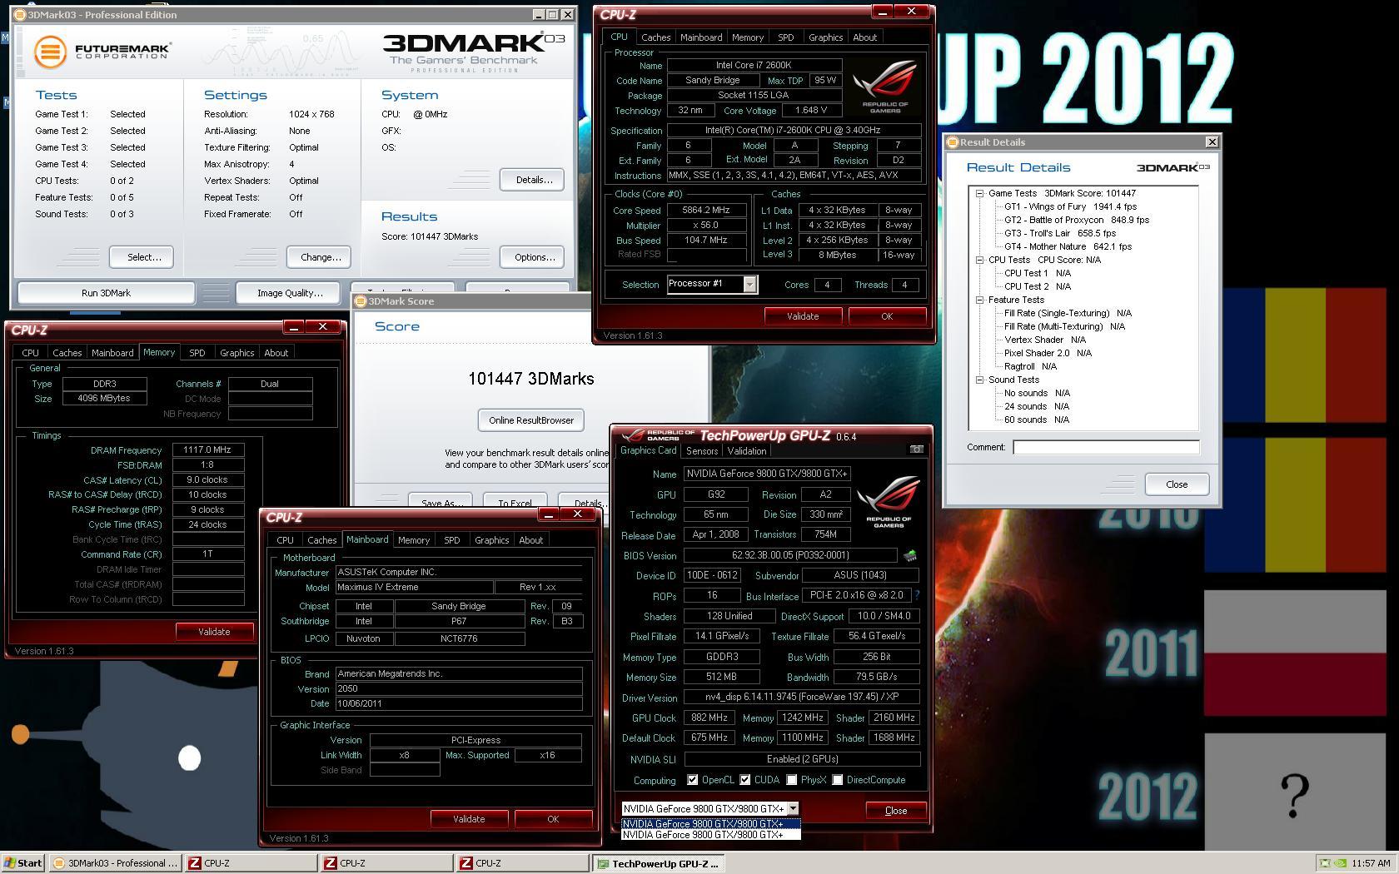
Task: Click the 3DMark03 title bar icon
Action: tap(20, 15)
